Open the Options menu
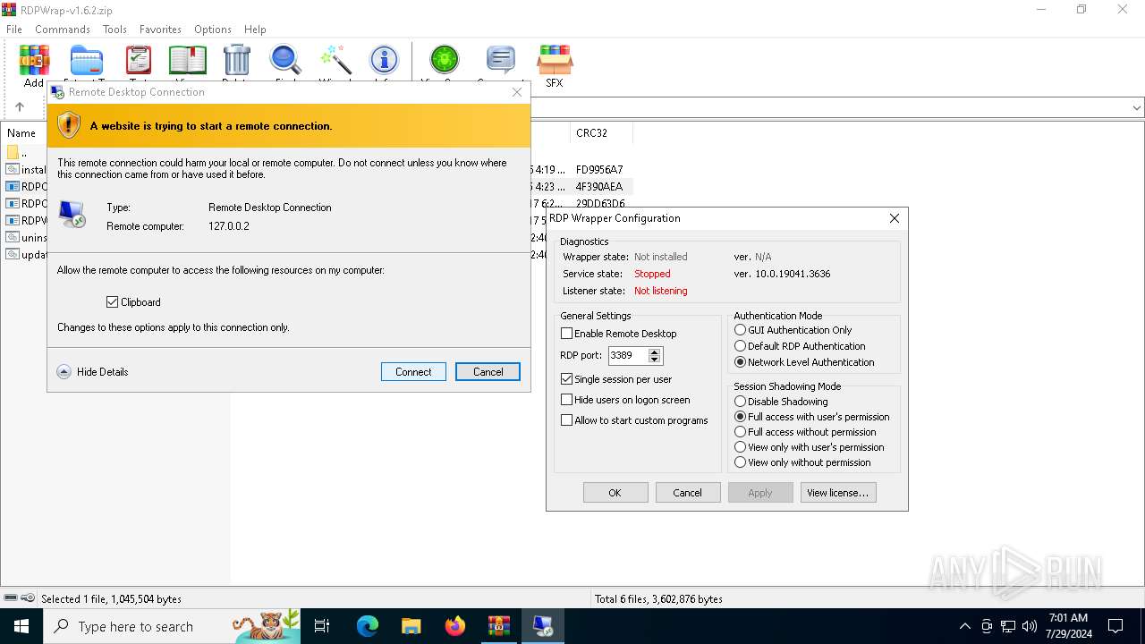 pyautogui.click(x=213, y=30)
